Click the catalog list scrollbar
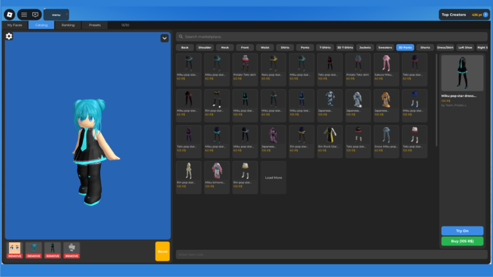493x277 pixels. coord(437,101)
